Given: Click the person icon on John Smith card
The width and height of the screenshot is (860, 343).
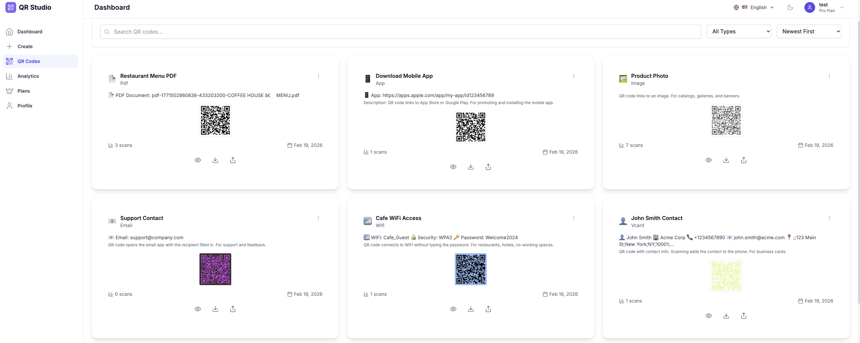Looking at the screenshot, I should coord(623,221).
